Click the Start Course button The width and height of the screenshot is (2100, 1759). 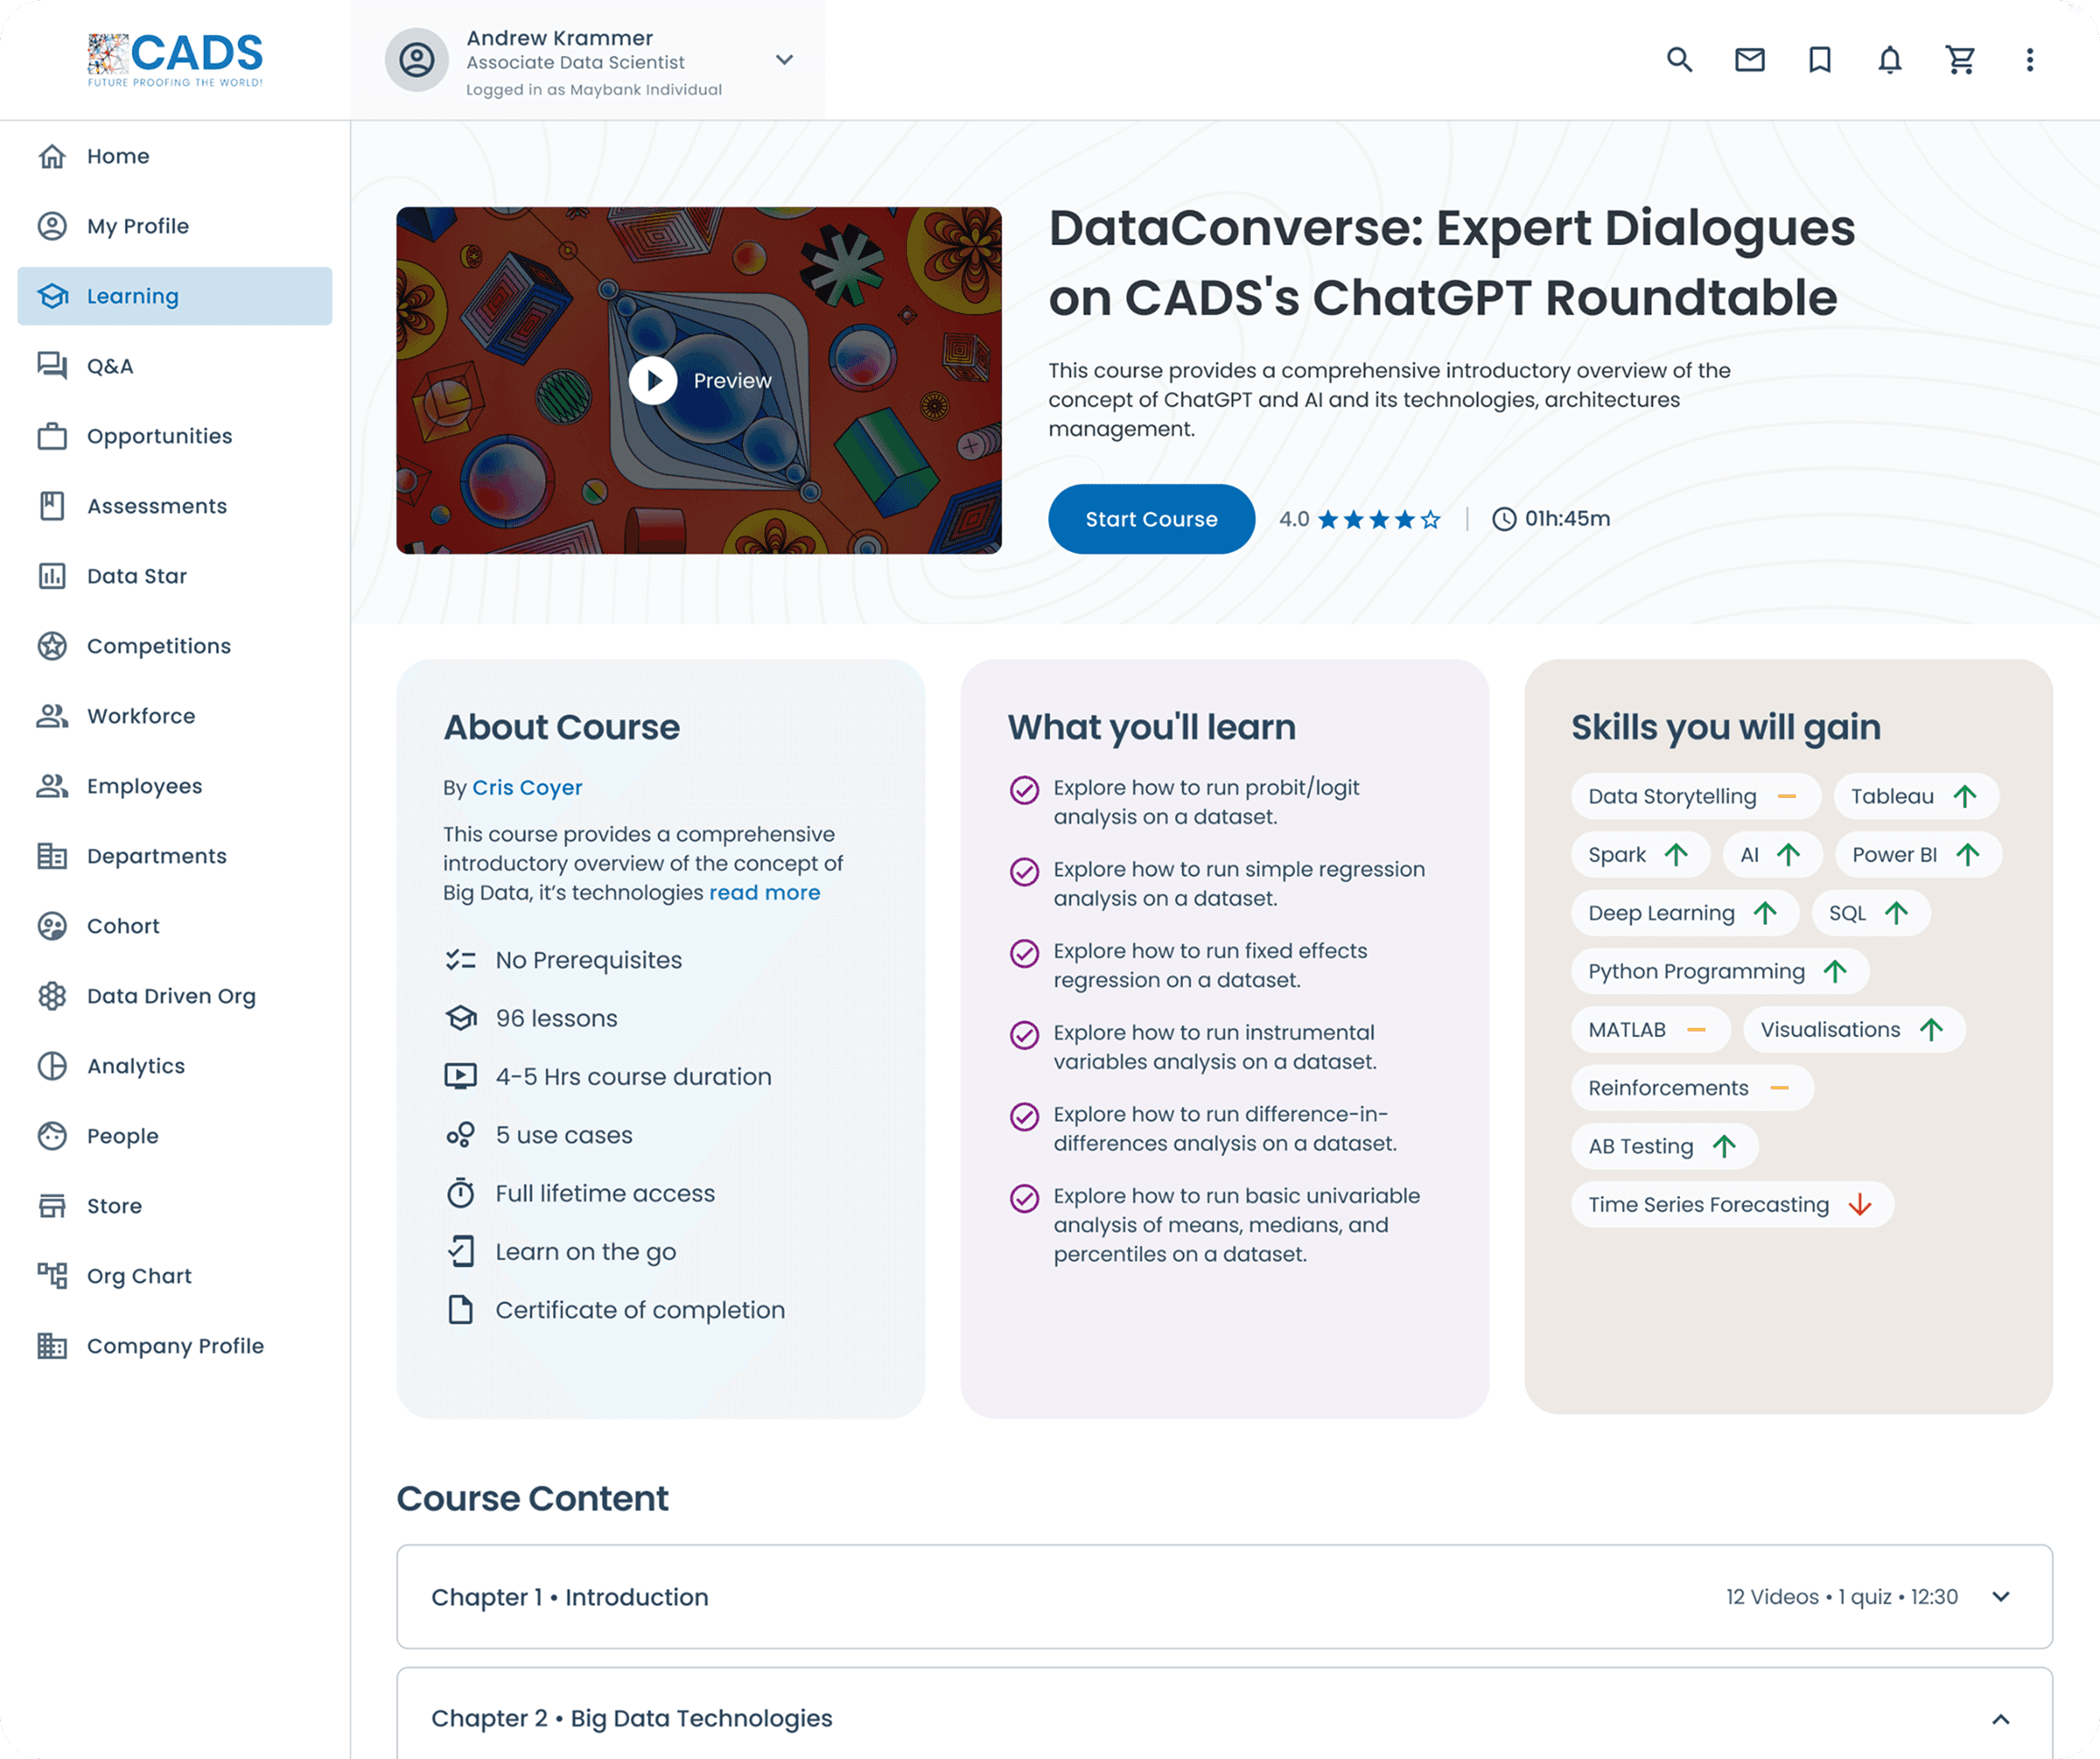1151,519
